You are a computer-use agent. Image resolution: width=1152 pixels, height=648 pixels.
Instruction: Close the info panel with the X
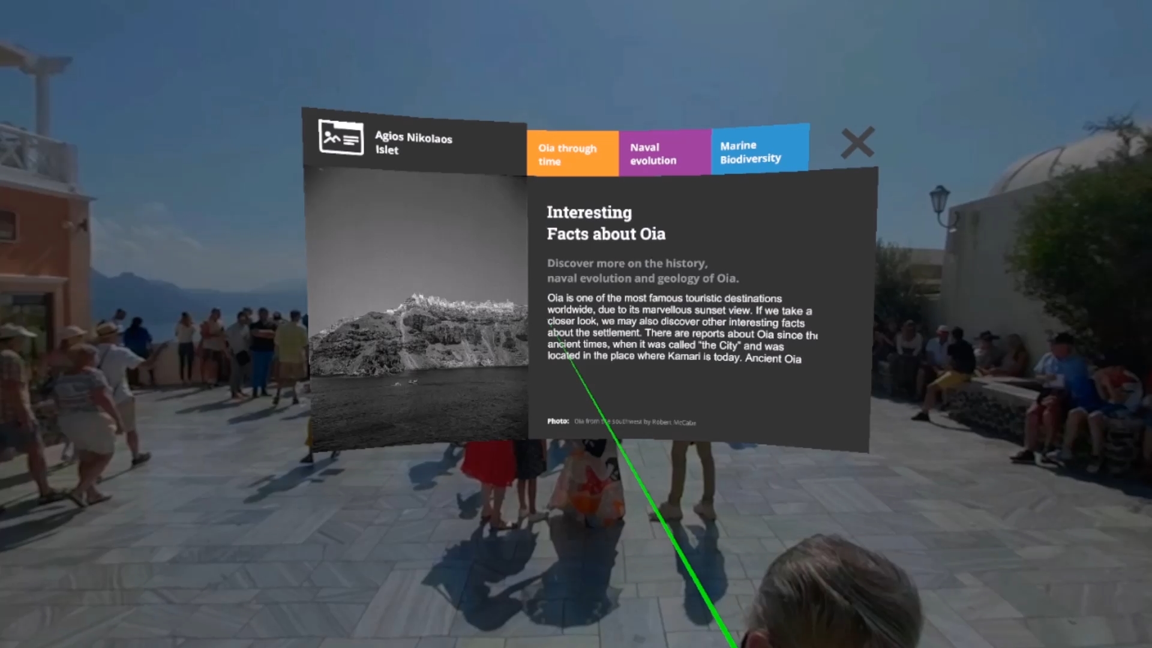pyautogui.click(x=857, y=143)
